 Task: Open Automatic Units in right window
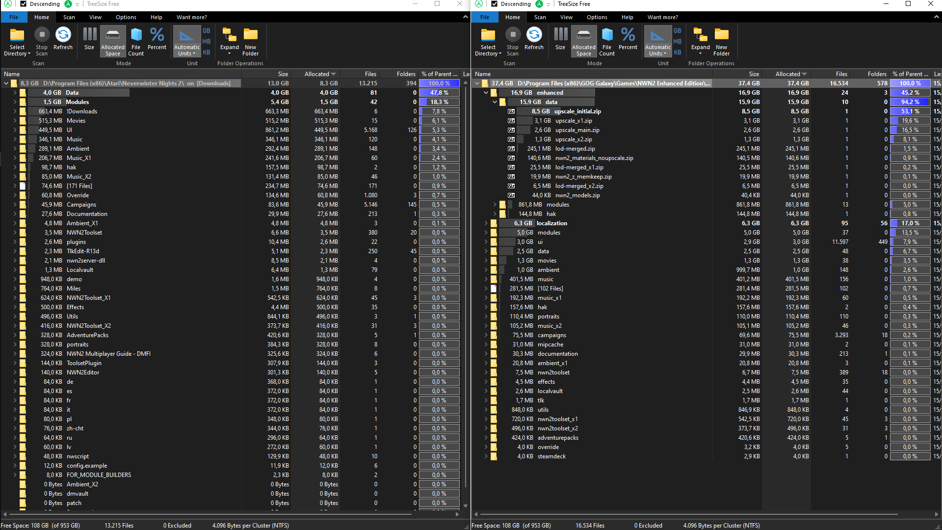(x=658, y=42)
